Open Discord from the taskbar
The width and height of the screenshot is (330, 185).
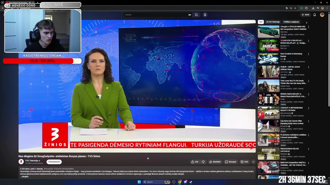pos(185,182)
